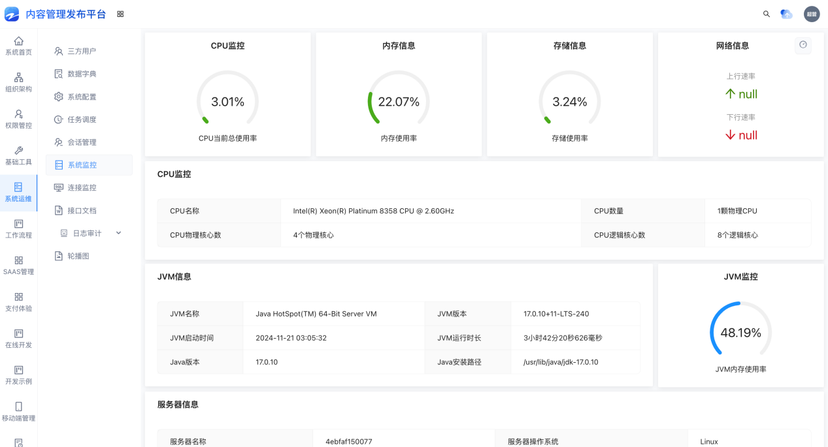Screen dimensions: 828x447
Task: Open 基础工具 in left sidebar
Action: point(18,155)
